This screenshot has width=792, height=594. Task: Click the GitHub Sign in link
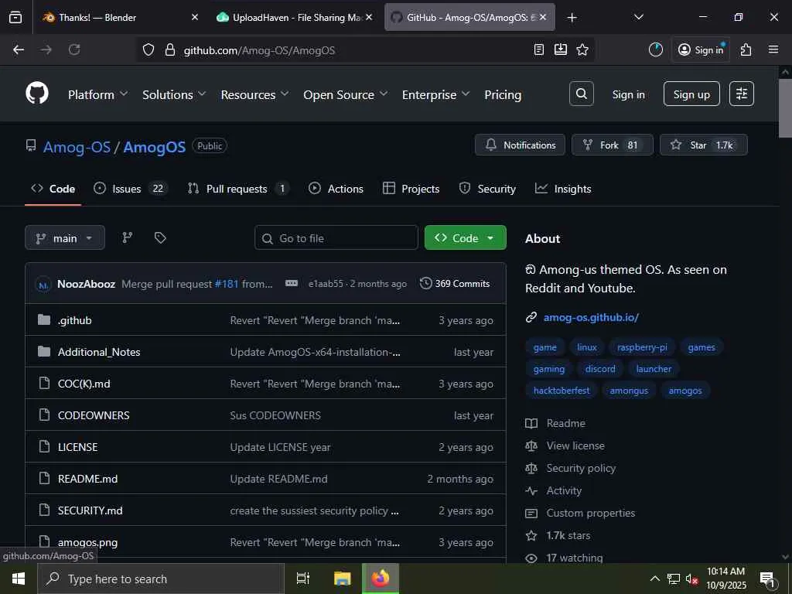tap(628, 94)
